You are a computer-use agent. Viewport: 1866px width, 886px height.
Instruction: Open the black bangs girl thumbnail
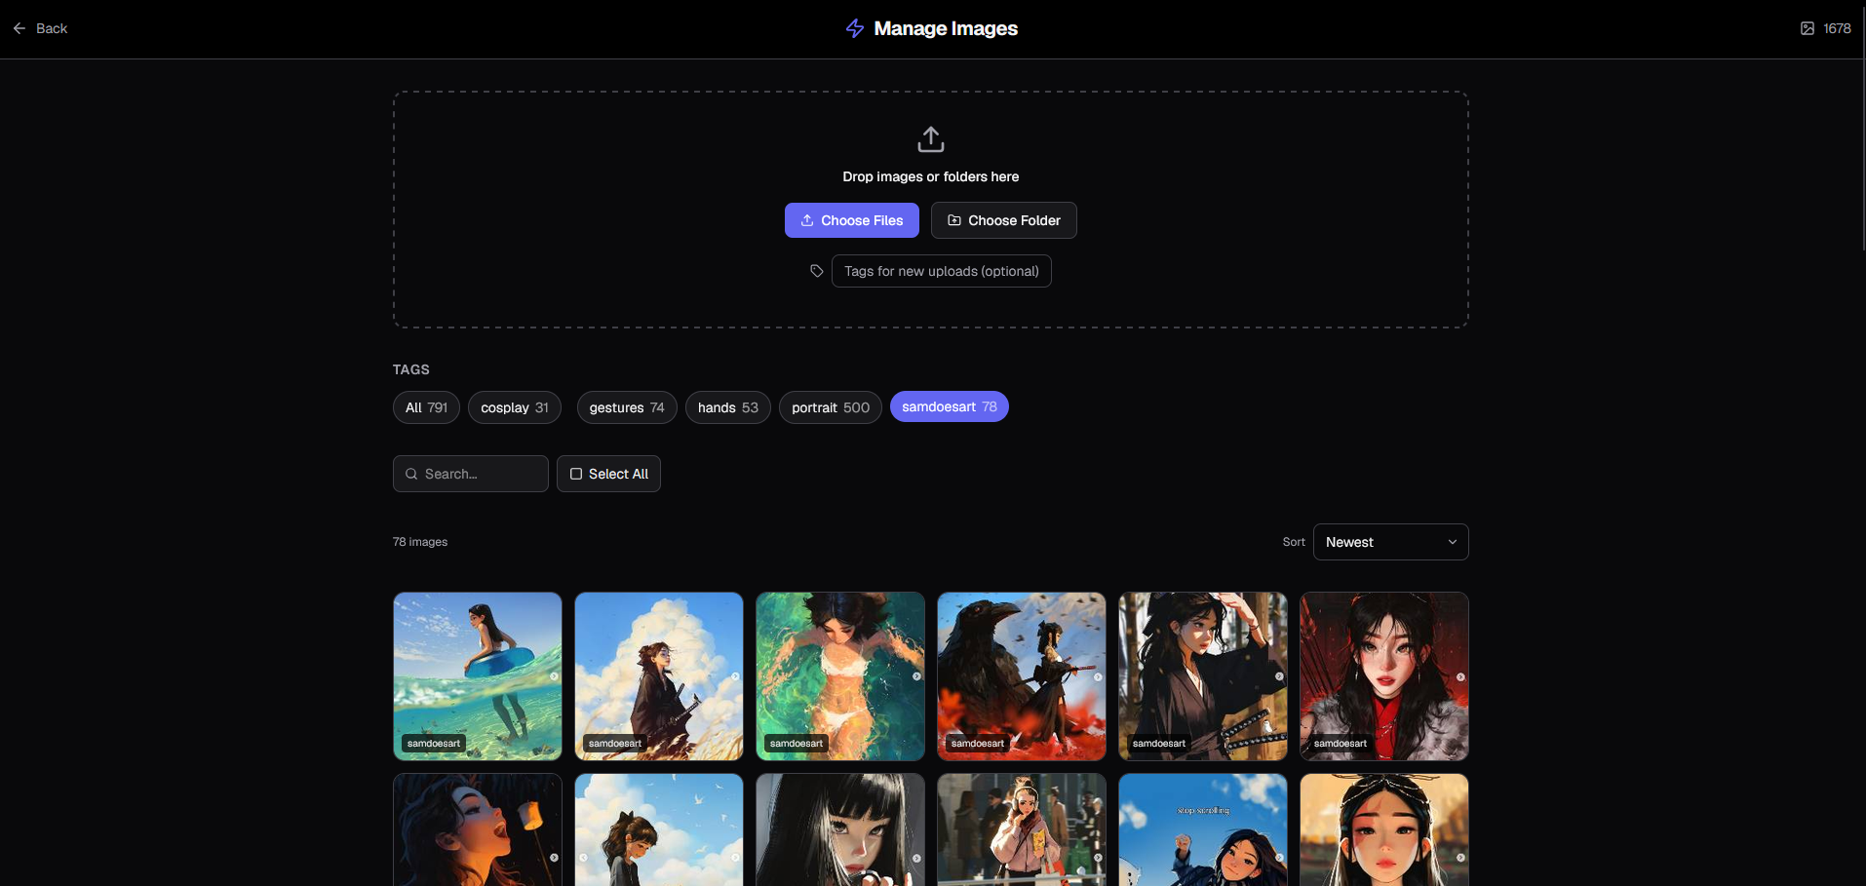840,829
